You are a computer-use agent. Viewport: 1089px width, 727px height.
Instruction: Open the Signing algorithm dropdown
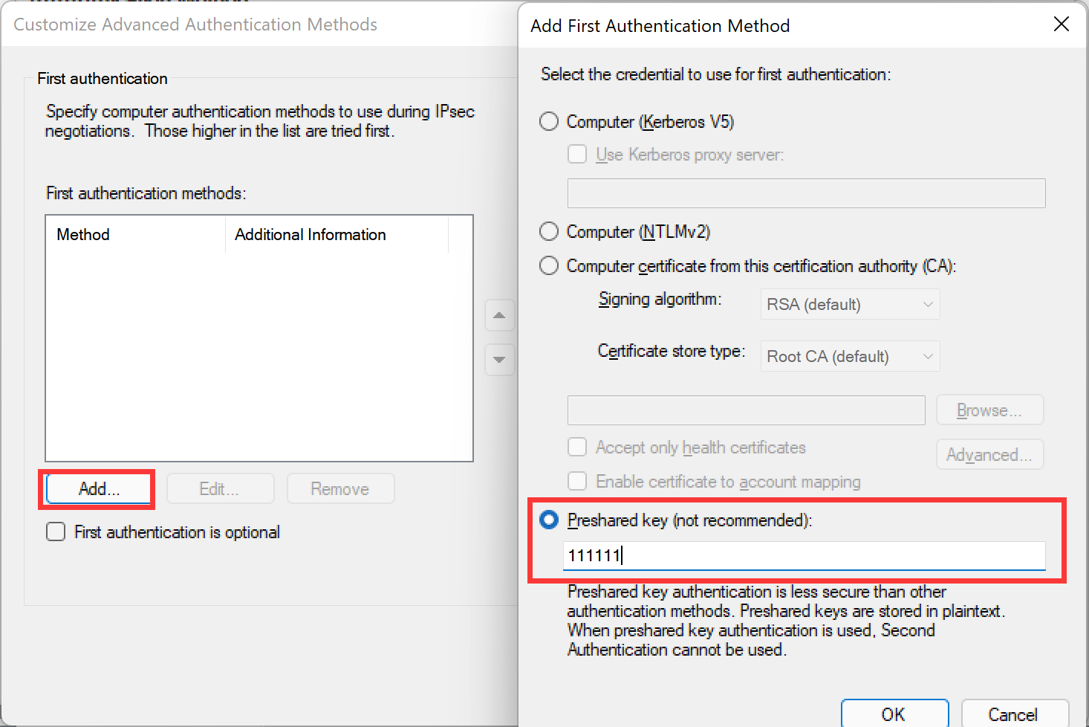[x=850, y=304]
